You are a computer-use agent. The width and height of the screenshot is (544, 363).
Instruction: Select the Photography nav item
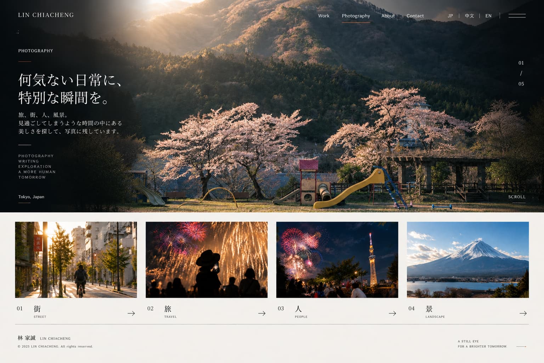(x=356, y=16)
